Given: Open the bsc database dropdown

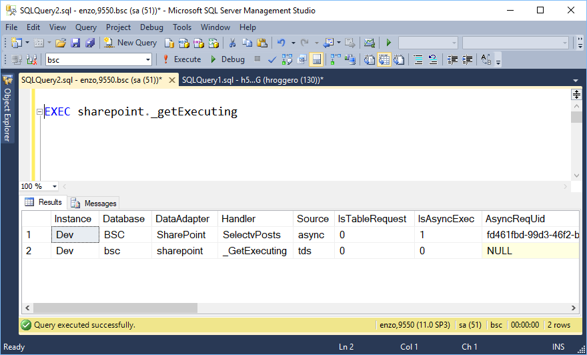Looking at the screenshot, I should click(147, 59).
